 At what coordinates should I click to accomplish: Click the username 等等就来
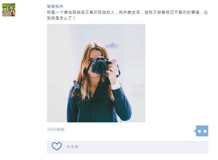55,6
